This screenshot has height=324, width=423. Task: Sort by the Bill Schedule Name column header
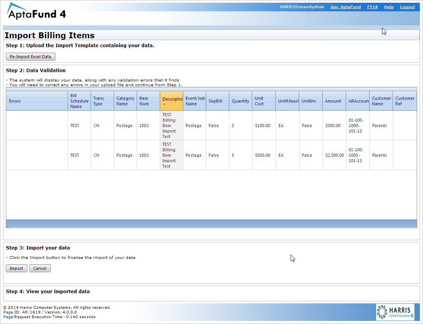79,101
